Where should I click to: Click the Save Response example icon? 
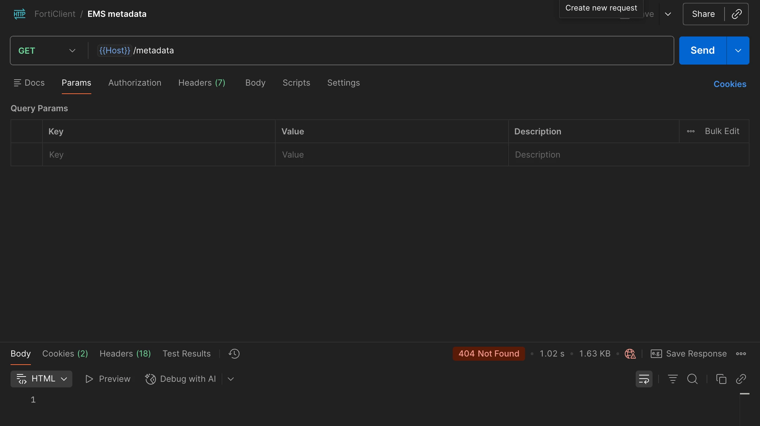(656, 354)
